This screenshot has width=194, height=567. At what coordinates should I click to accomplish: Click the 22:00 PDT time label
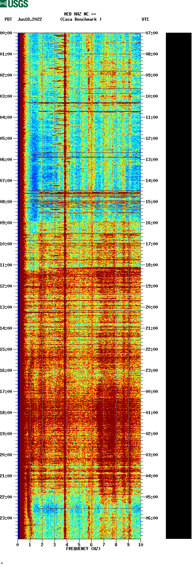point(6,497)
